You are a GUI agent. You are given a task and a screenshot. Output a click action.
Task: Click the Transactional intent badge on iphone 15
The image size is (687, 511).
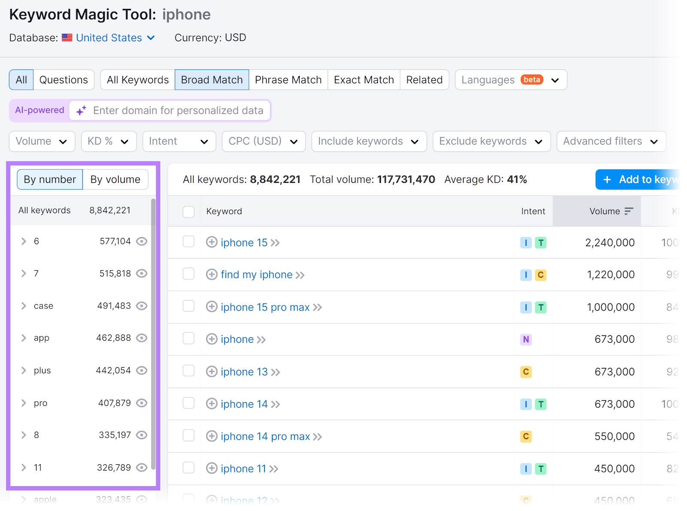click(x=541, y=242)
